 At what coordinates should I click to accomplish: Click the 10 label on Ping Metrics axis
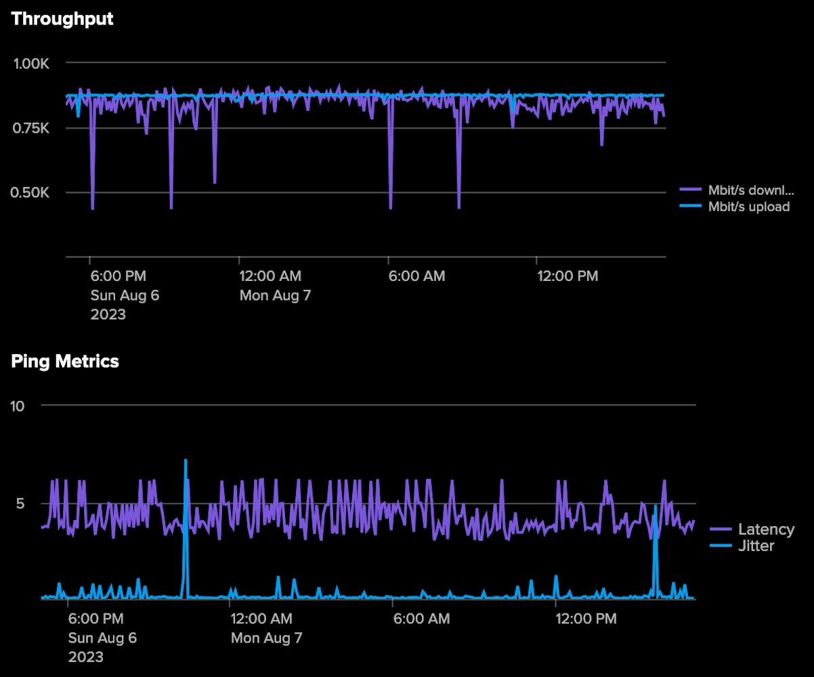pyautogui.click(x=18, y=406)
